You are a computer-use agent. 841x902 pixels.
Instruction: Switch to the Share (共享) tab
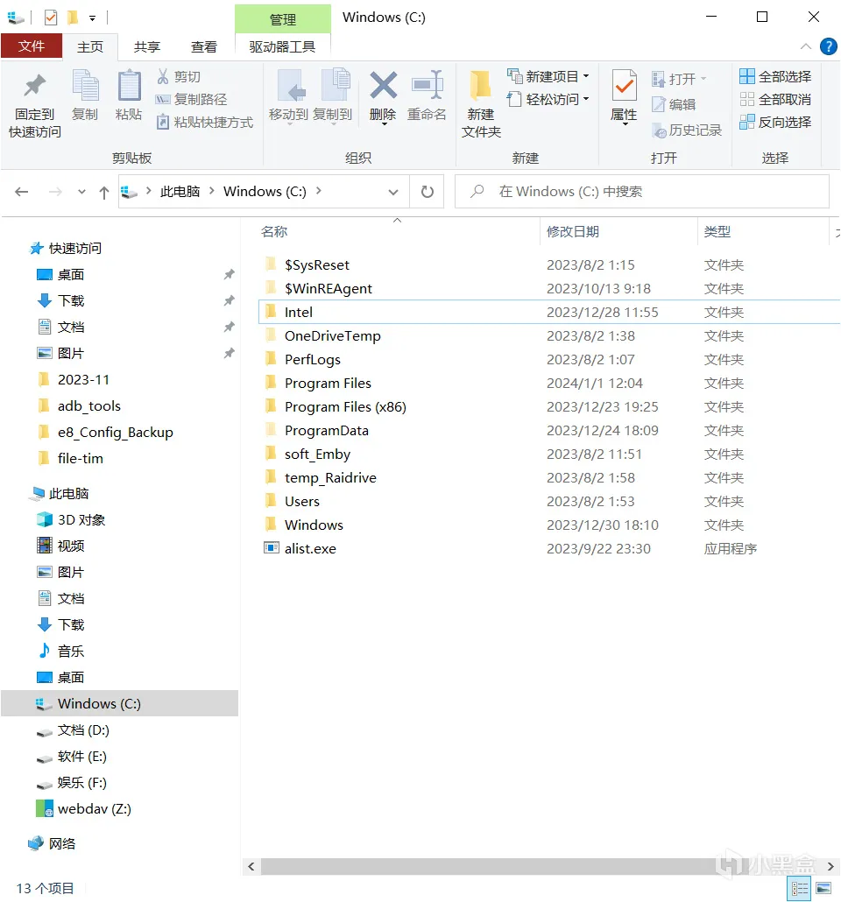147,46
